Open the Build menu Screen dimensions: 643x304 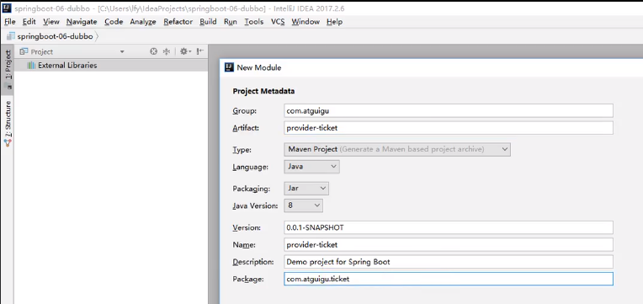(x=208, y=22)
